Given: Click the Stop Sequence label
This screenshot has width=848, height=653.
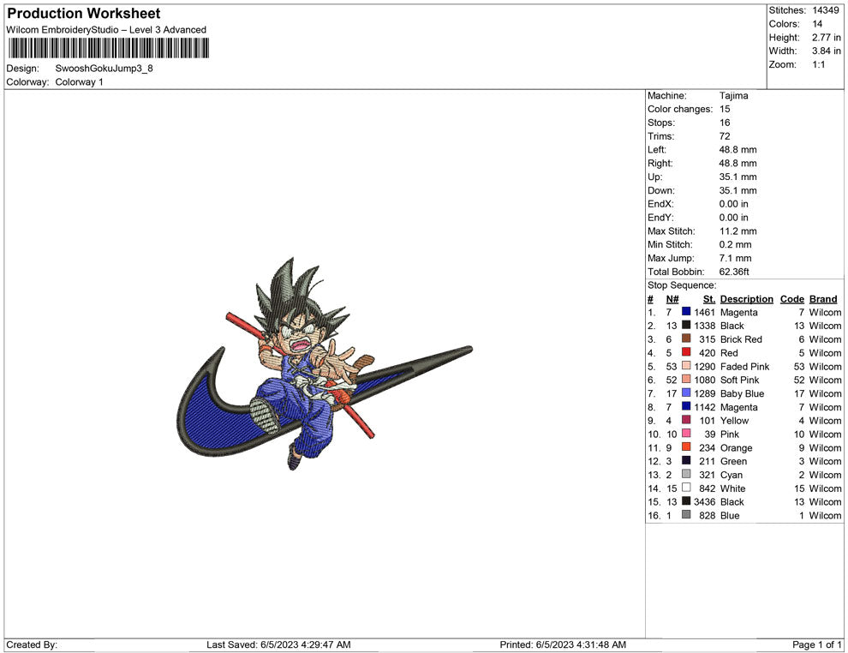Looking at the screenshot, I should pos(682,285).
